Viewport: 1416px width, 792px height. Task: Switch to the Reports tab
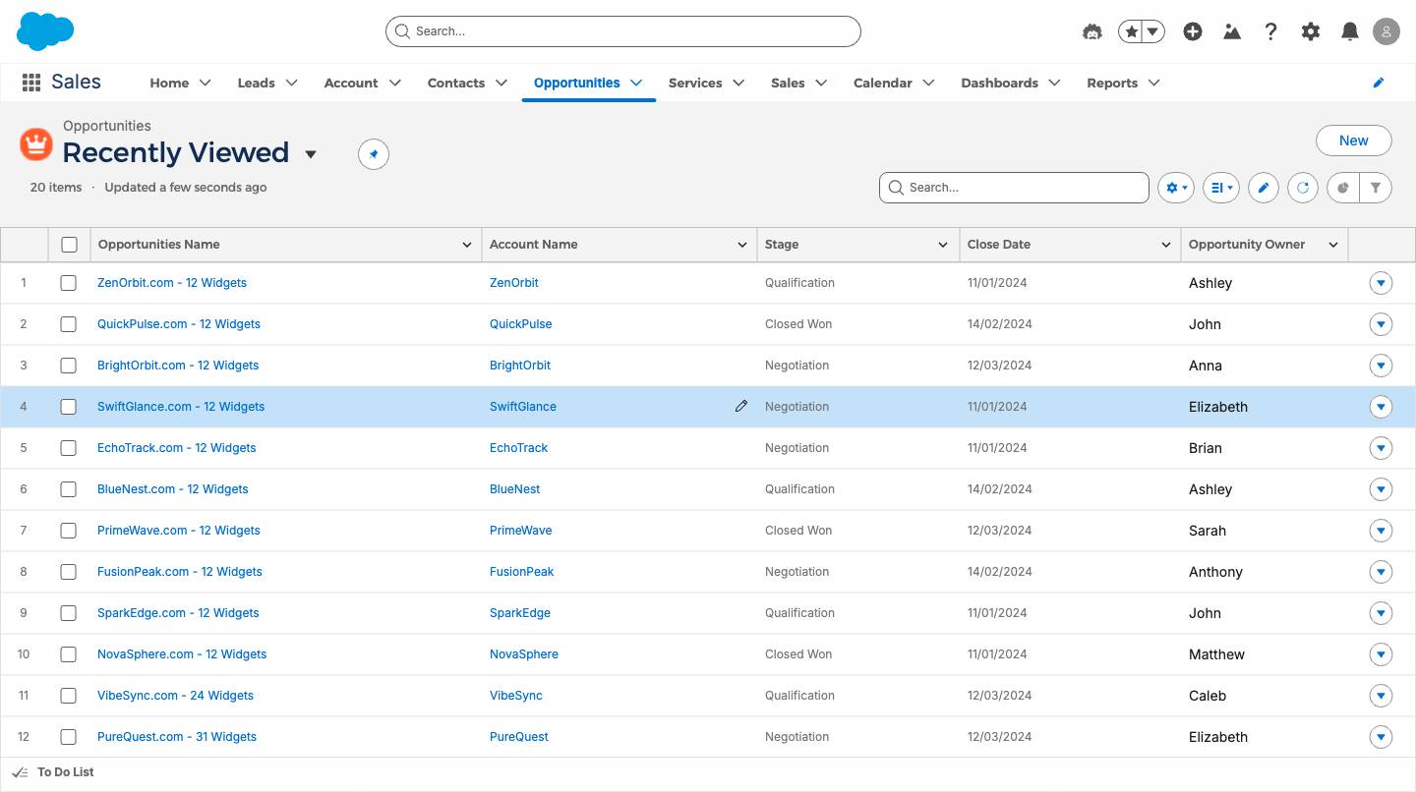(1112, 83)
